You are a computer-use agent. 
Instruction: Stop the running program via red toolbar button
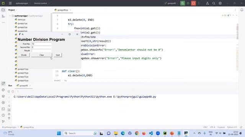[193, 3]
